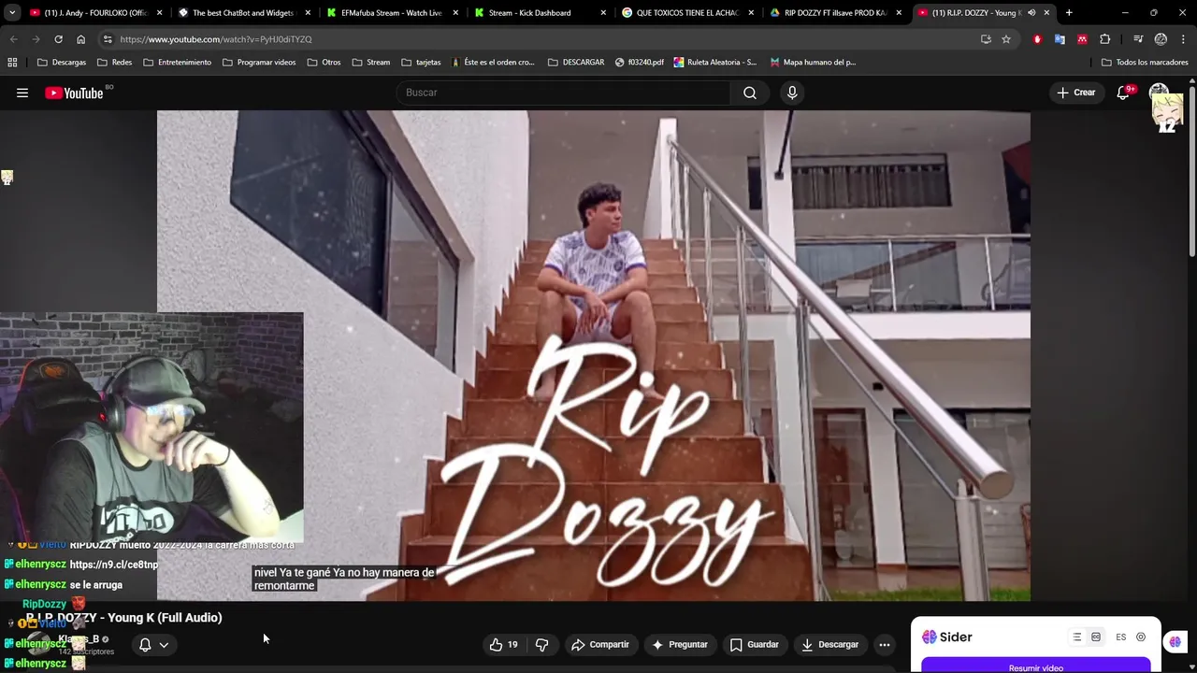Viewport: 1197px width, 673px height.
Task: Open the tab search dropdown arrow
Action: click(12, 13)
